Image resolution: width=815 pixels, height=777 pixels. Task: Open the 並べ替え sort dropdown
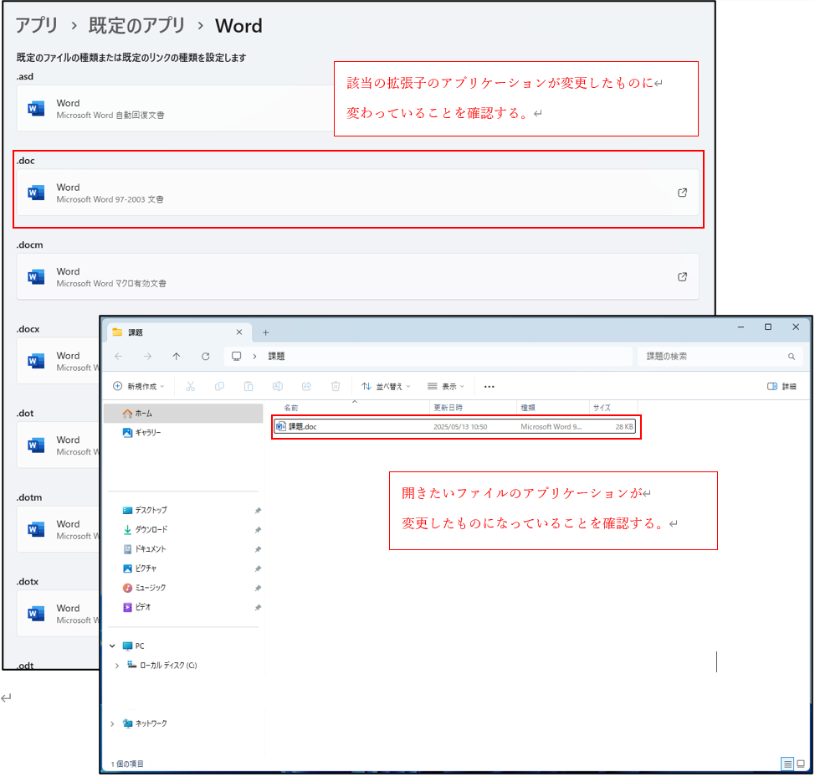[387, 386]
